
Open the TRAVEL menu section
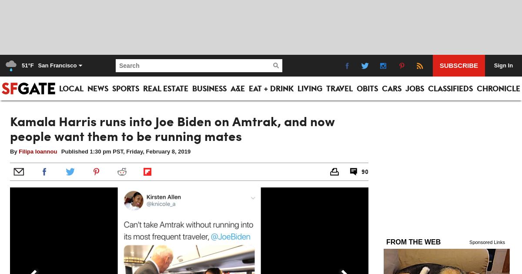click(339, 89)
